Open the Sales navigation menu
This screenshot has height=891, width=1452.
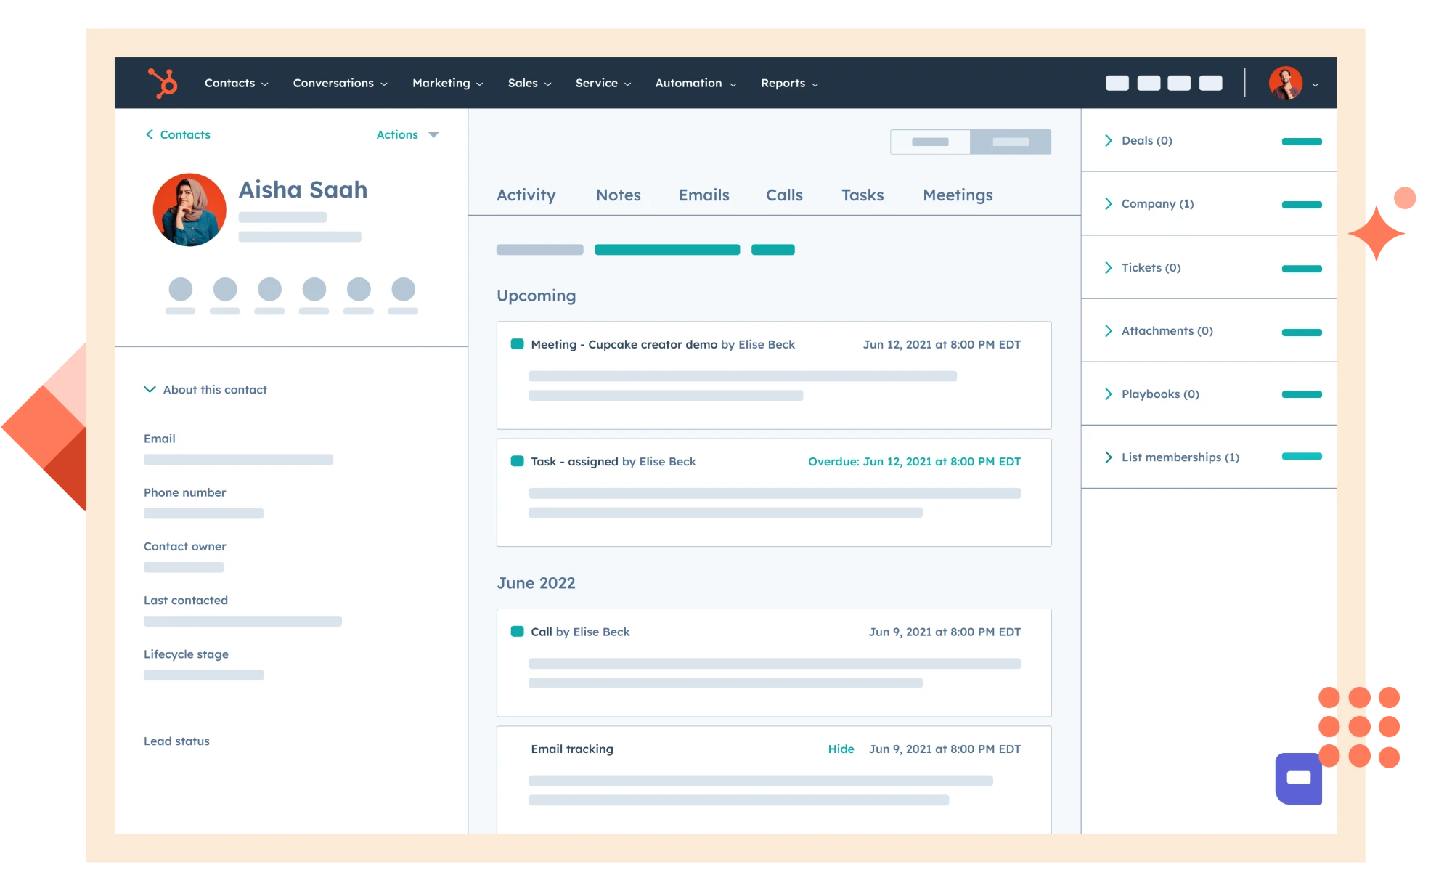click(529, 83)
